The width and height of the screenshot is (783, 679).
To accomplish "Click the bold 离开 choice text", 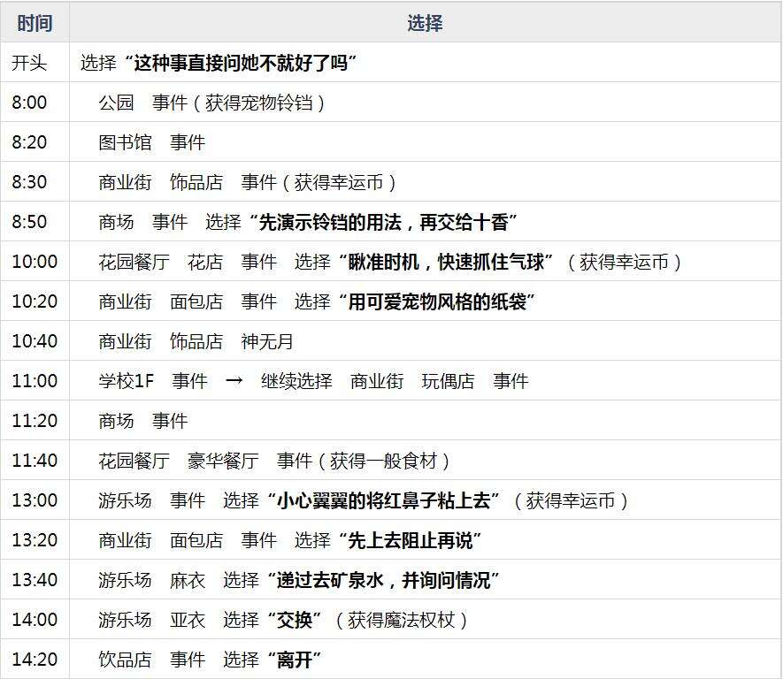I will [295, 659].
